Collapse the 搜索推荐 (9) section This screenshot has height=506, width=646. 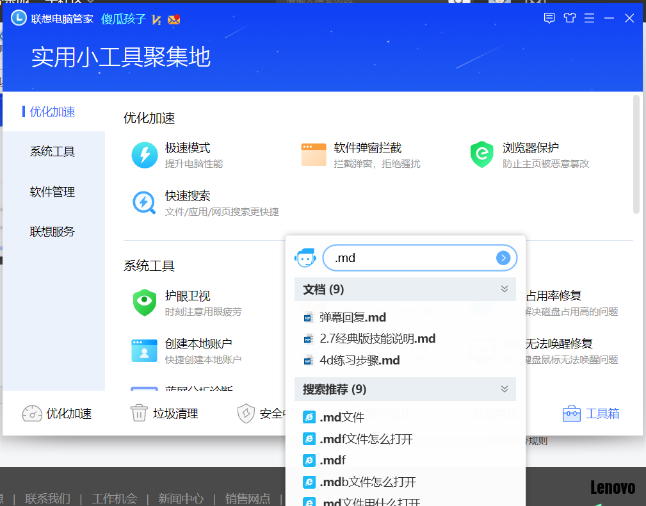[x=505, y=389]
